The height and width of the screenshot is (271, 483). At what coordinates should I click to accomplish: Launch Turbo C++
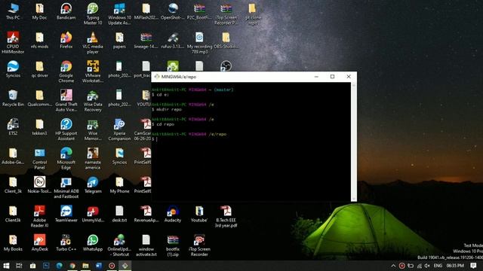[66, 242]
